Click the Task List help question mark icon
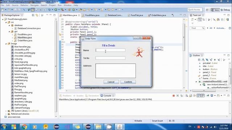This screenshot has width=232, height=130. coord(229,28)
